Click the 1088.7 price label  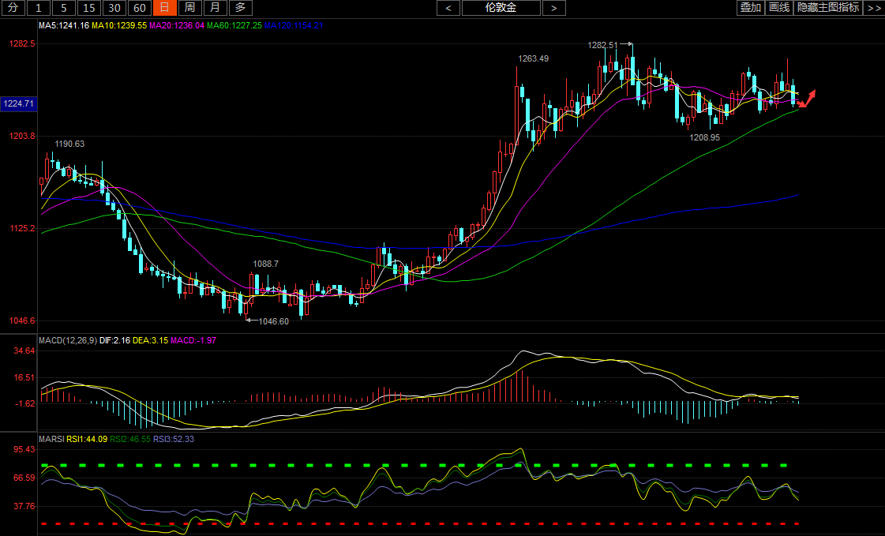pyautogui.click(x=266, y=264)
